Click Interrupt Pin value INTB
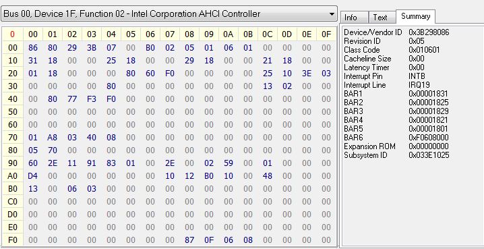Viewport: 484px width, 249px height. pos(417,76)
